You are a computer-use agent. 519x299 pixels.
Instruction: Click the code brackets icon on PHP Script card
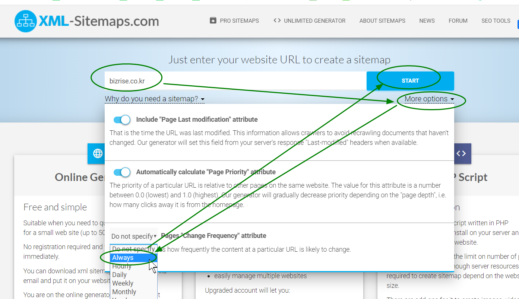pos(461,153)
